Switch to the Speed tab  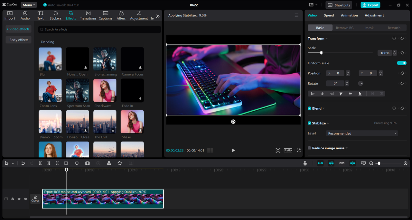point(329,15)
